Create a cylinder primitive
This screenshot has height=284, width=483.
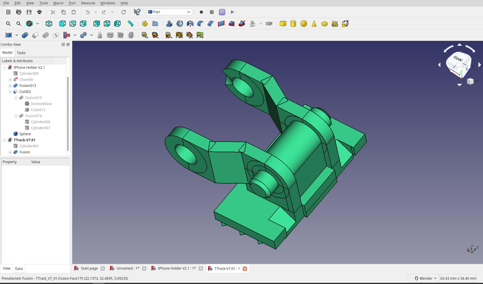[293, 24]
